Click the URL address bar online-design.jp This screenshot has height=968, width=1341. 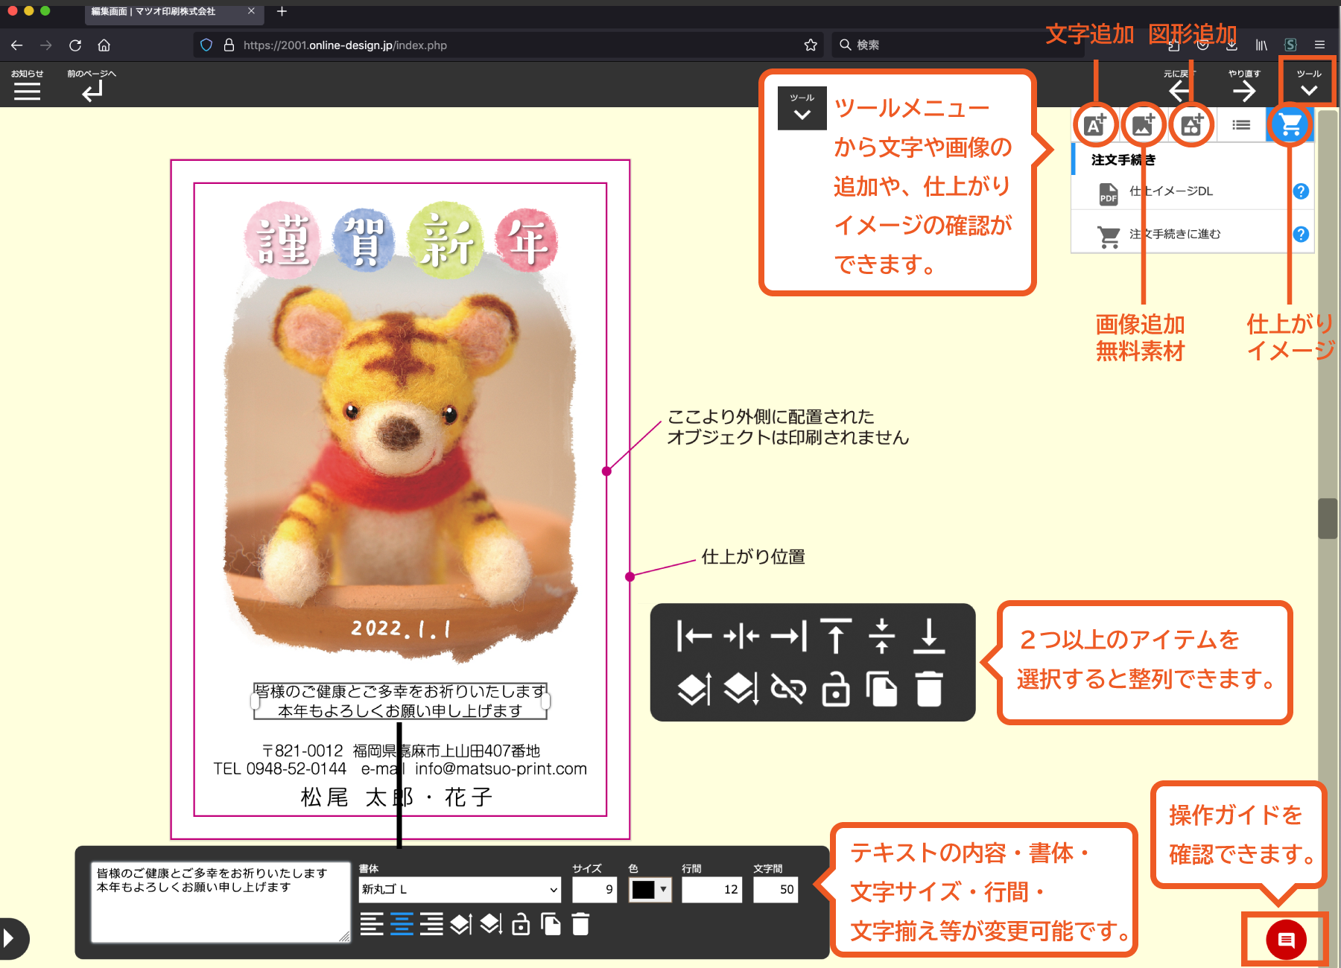pyautogui.click(x=509, y=45)
